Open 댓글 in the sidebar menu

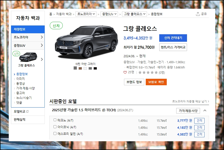coord(19,102)
